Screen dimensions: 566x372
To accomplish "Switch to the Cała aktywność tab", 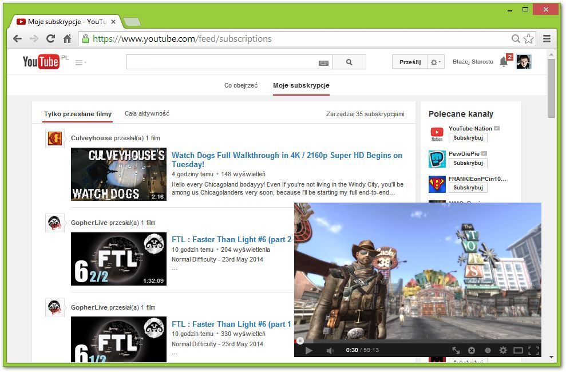I will pos(147,114).
